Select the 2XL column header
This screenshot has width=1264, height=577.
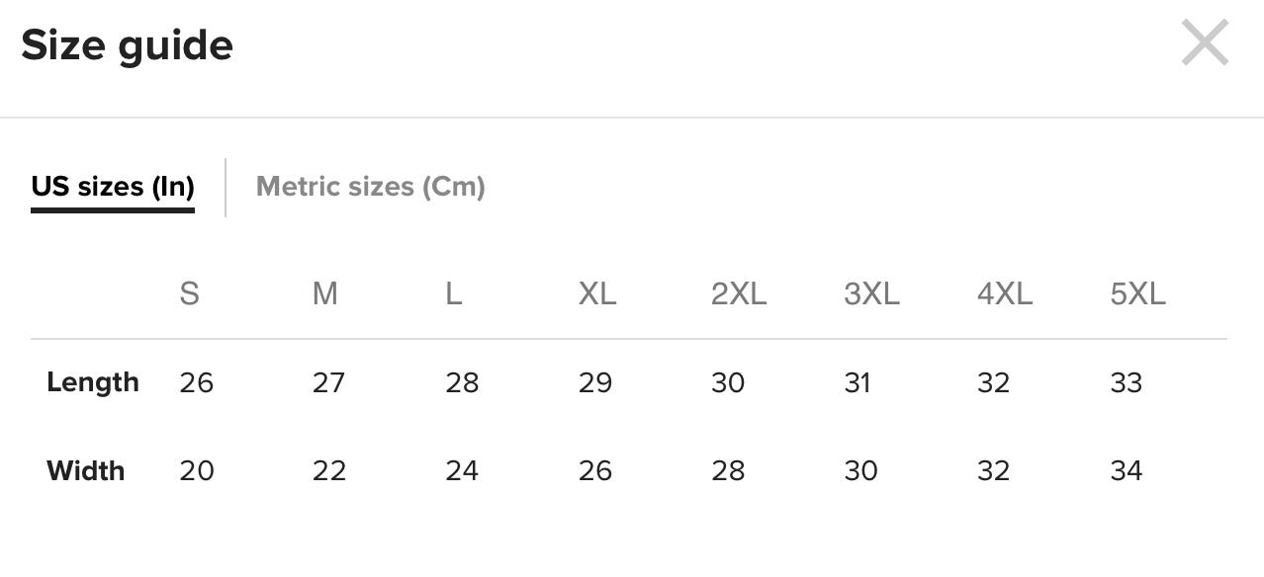tap(739, 293)
